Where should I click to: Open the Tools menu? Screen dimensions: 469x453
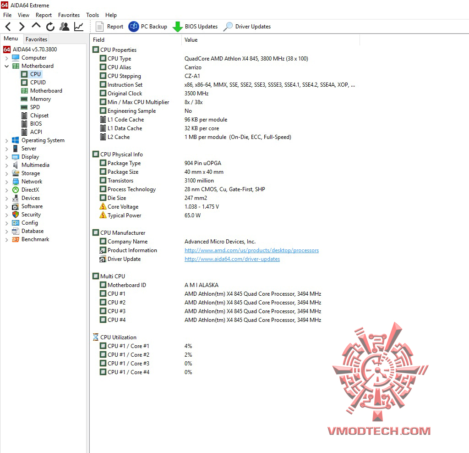[x=93, y=15]
